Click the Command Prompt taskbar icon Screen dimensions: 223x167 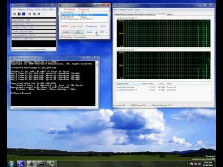(x=41, y=164)
